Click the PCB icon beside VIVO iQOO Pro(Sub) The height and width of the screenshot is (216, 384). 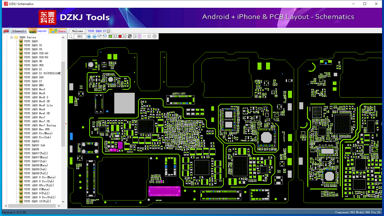point(21,137)
